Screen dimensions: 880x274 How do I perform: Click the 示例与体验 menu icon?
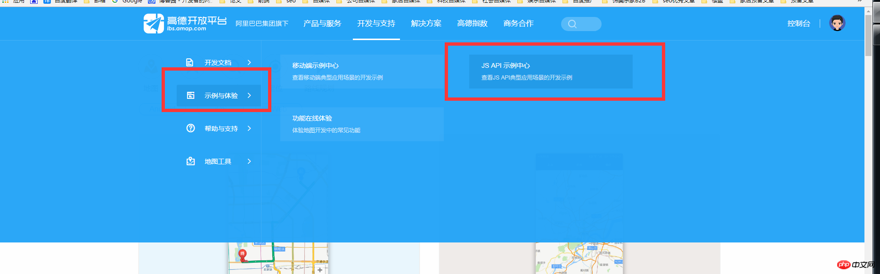190,96
